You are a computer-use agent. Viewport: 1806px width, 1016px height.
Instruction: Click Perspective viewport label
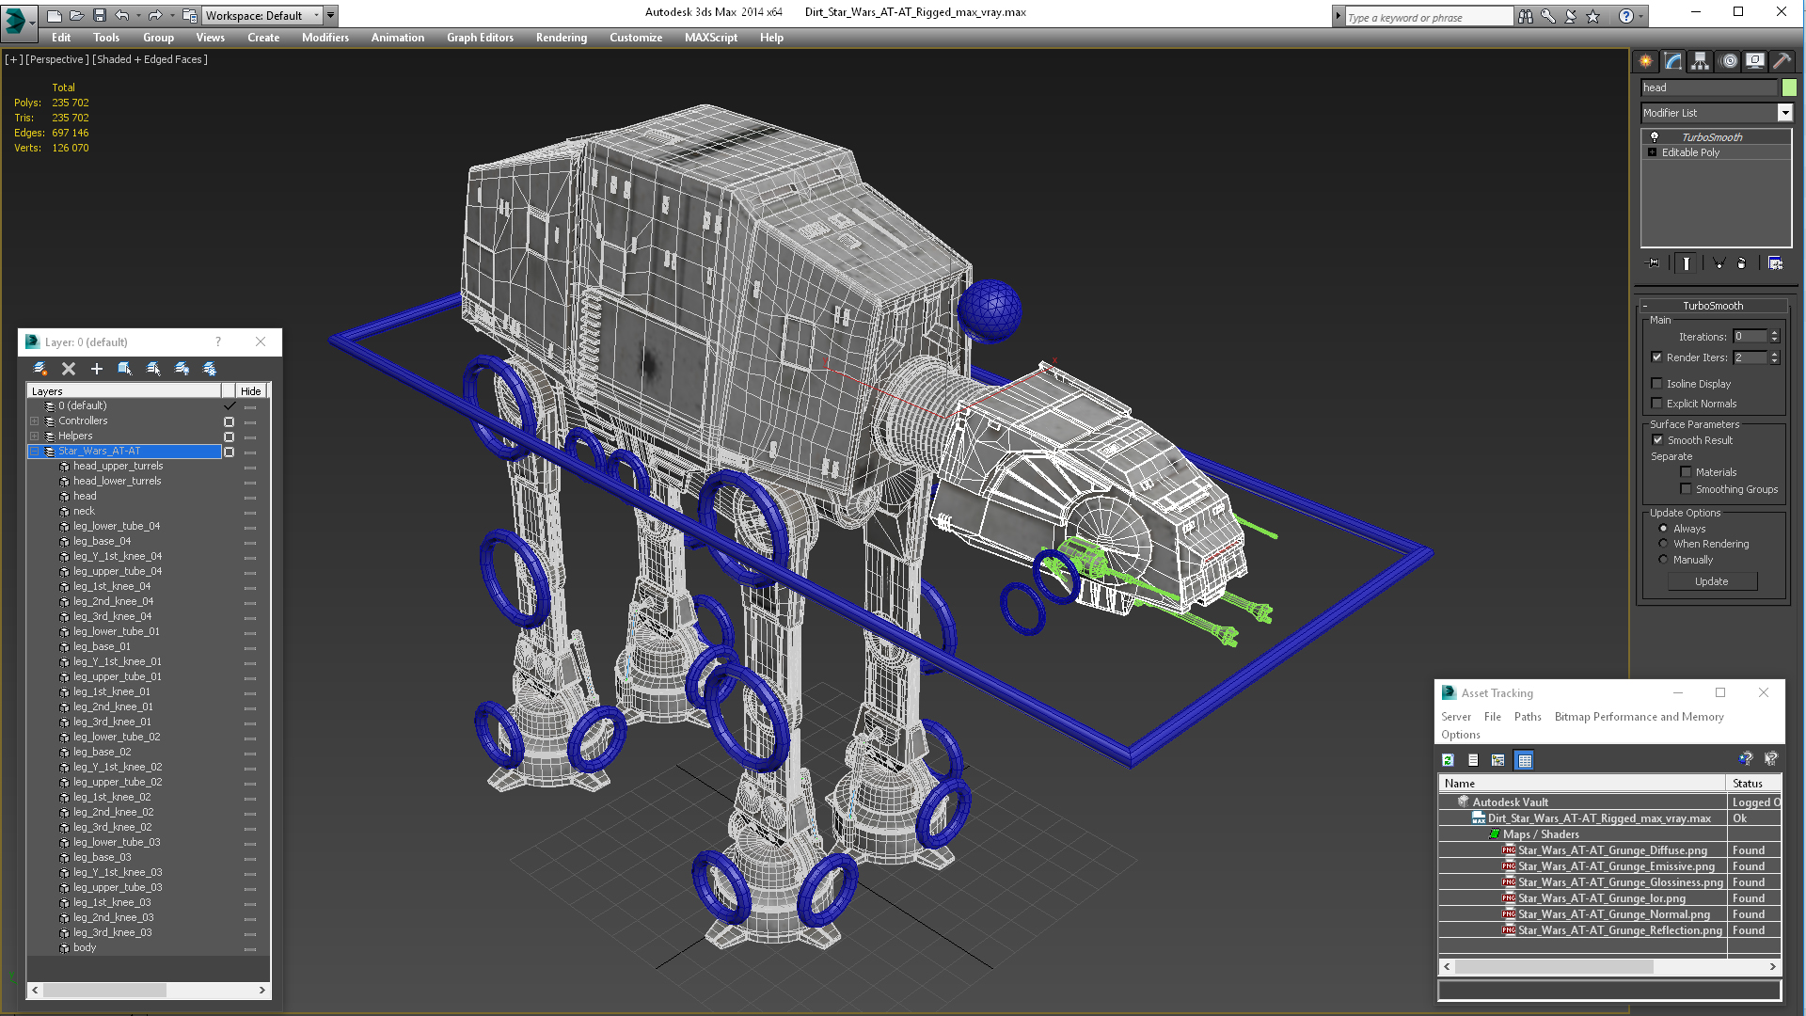coord(57,59)
